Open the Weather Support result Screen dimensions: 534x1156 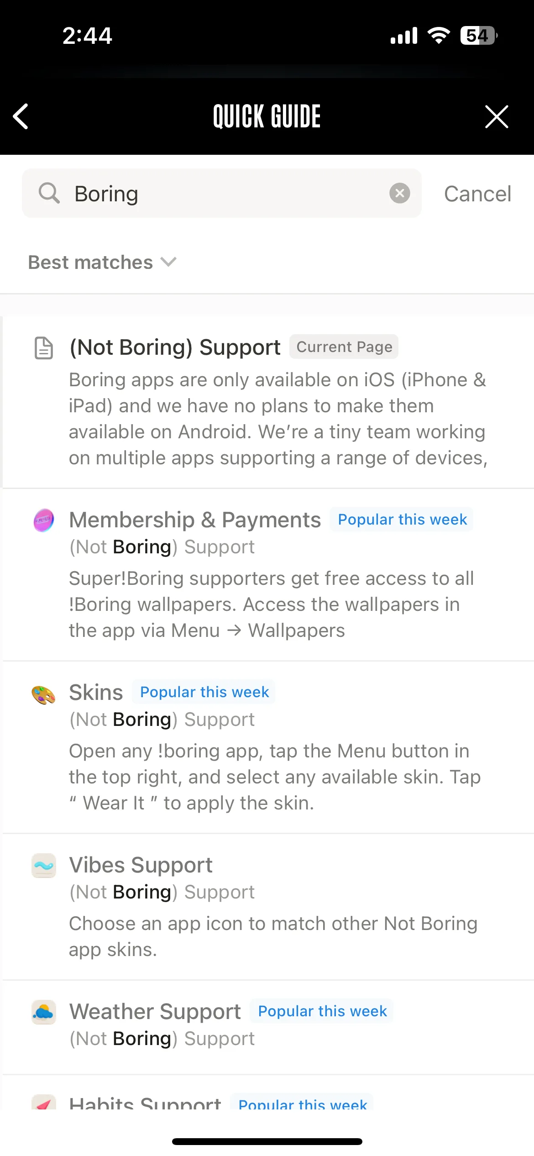pos(268,1027)
